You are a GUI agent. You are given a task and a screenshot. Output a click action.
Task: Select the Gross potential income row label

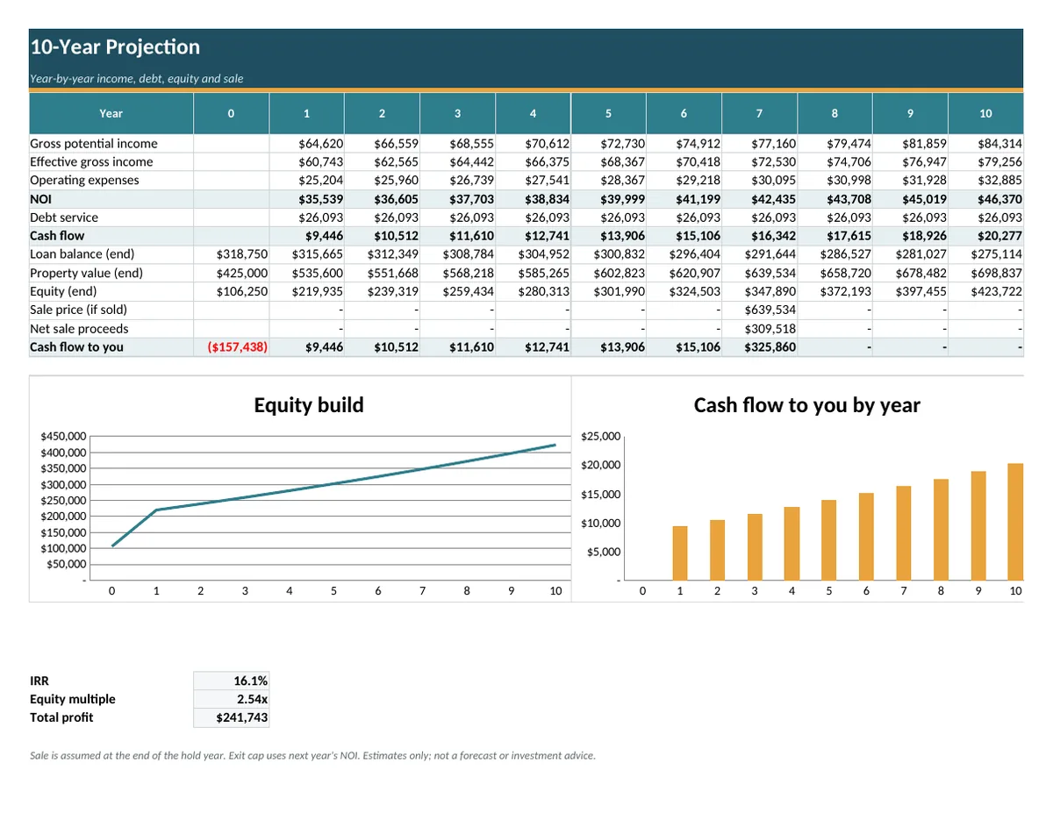[94, 143]
